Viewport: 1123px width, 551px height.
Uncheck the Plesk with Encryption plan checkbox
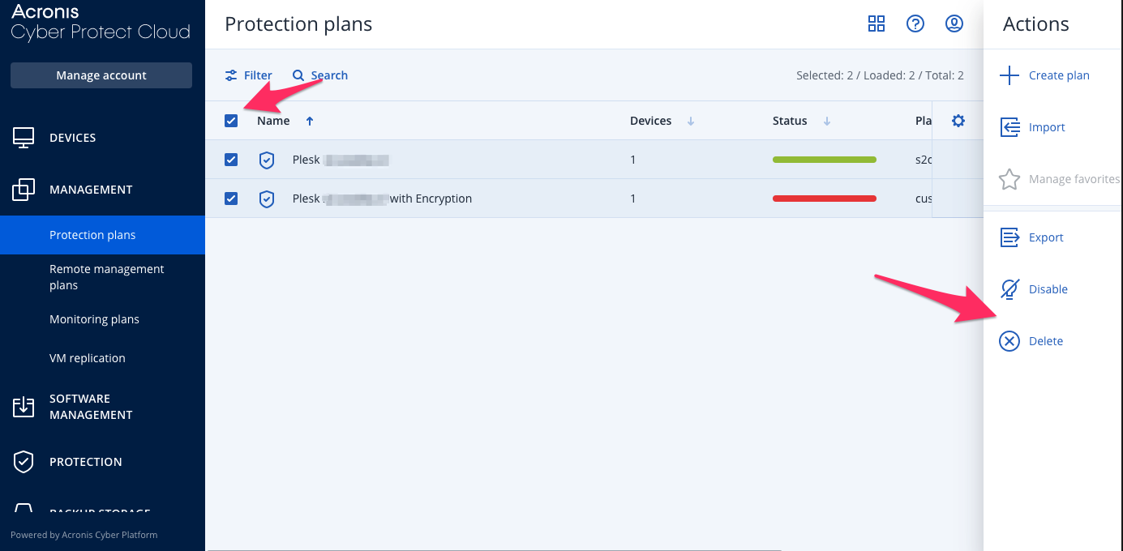[x=231, y=199]
